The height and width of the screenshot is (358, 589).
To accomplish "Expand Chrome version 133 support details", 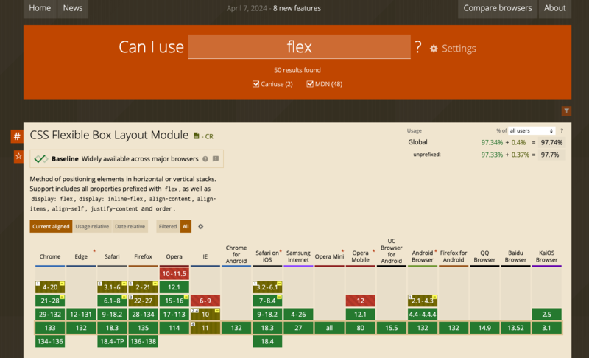I will click(x=50, y=327).
